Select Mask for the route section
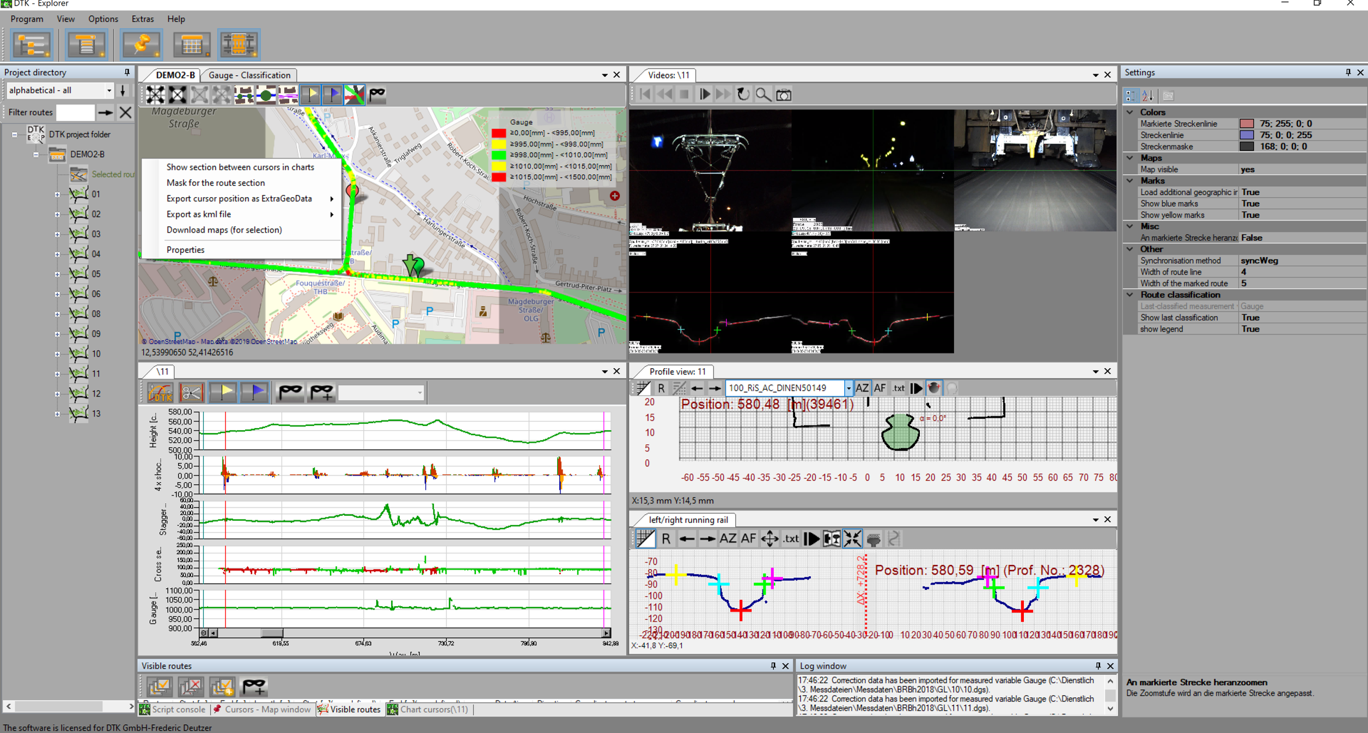1368x733 pixels. 216,183
